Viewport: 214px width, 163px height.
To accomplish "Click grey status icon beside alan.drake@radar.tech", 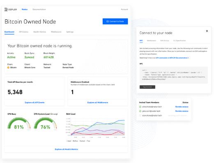I will pos(140,116).
